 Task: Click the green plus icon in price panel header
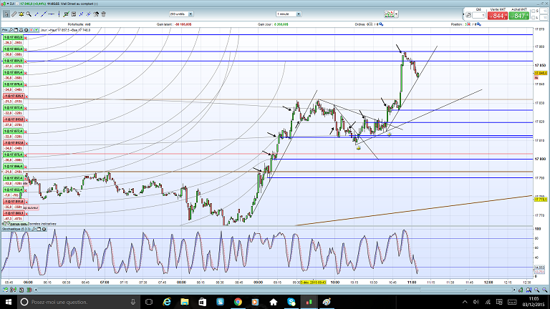click(36, 30)
